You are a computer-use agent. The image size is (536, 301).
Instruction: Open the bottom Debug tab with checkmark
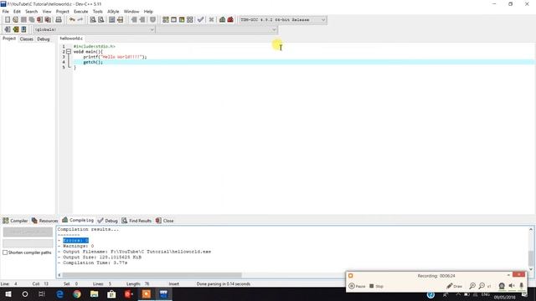point(108,221)
